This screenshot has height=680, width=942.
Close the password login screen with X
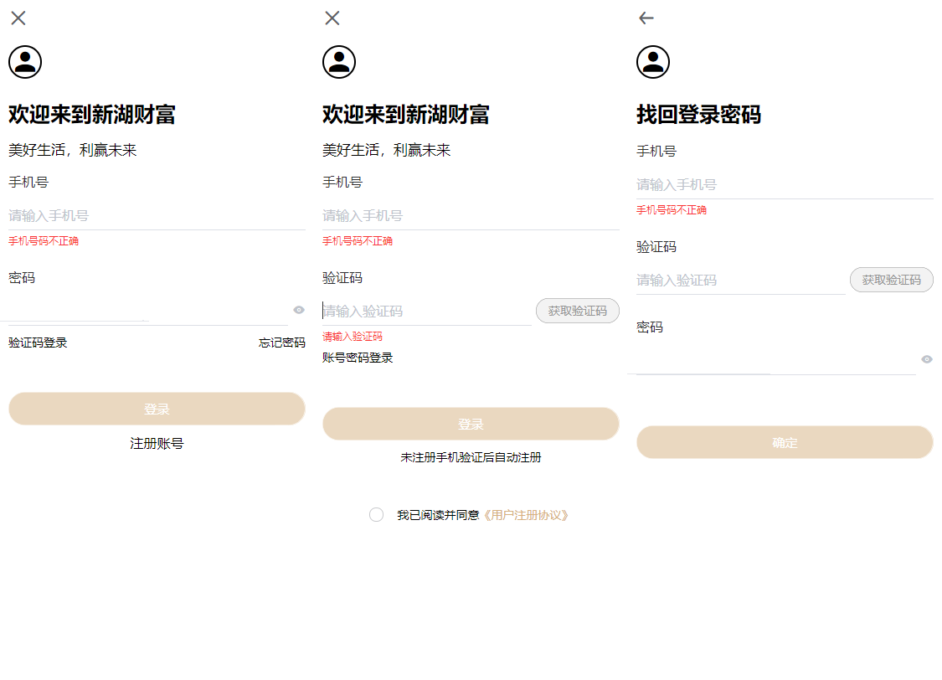pos(18,18)
